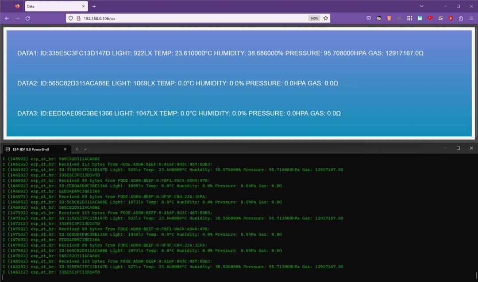The image size is (478, 282).
Task: Click the Firefox logo icon
Action: (17, 6)
